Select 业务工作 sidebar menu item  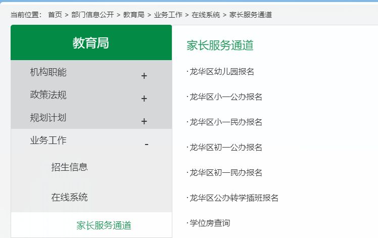coord(48,140)
